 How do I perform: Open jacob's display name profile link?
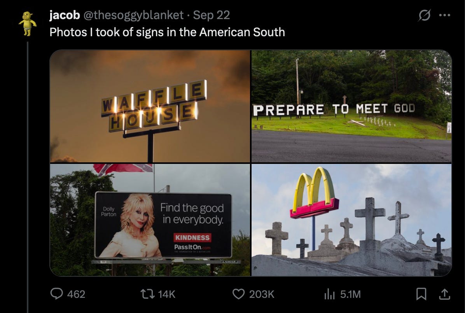[x=65, y=15]
